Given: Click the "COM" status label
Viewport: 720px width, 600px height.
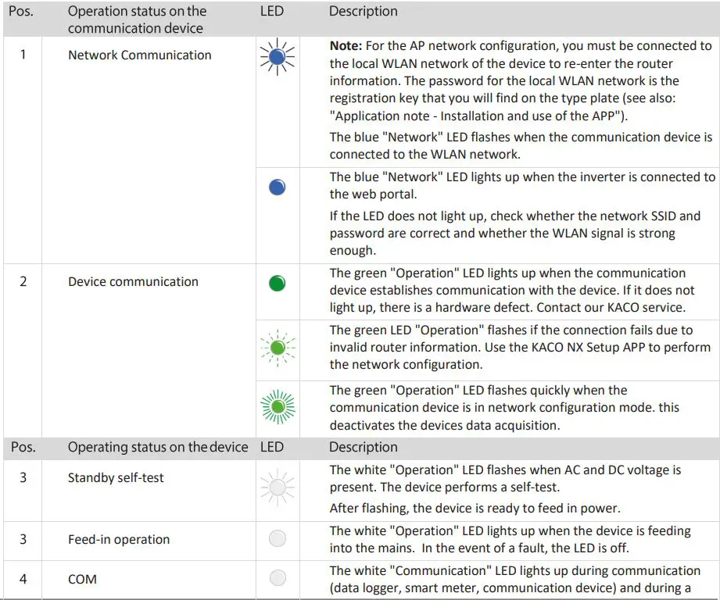Looking at the screenshot, I should 82,579.
